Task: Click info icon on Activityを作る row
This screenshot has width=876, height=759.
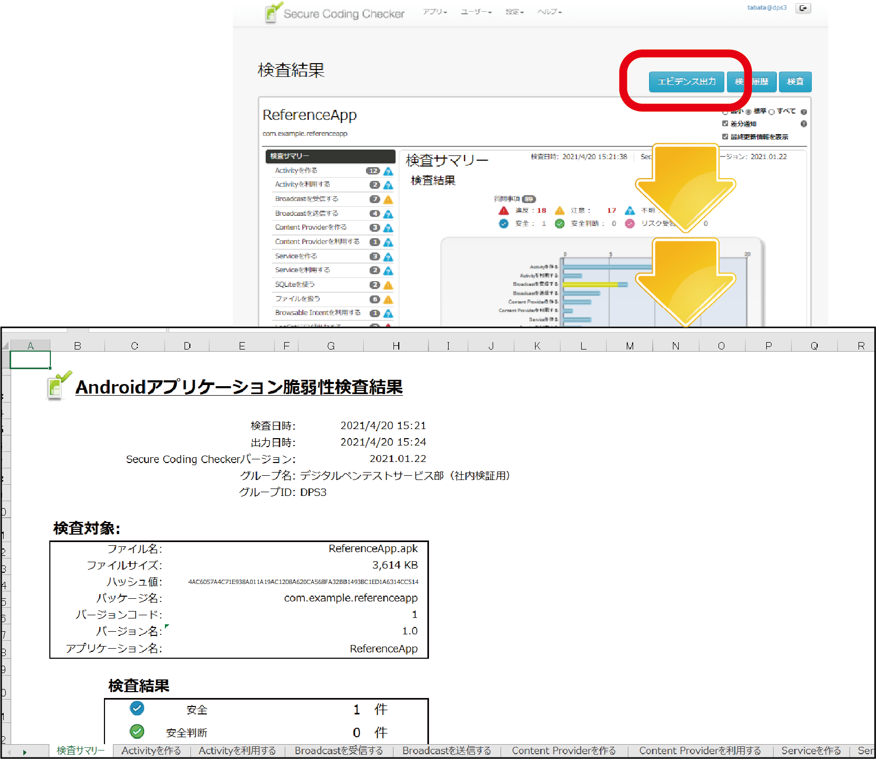Action: click(388, 171)
